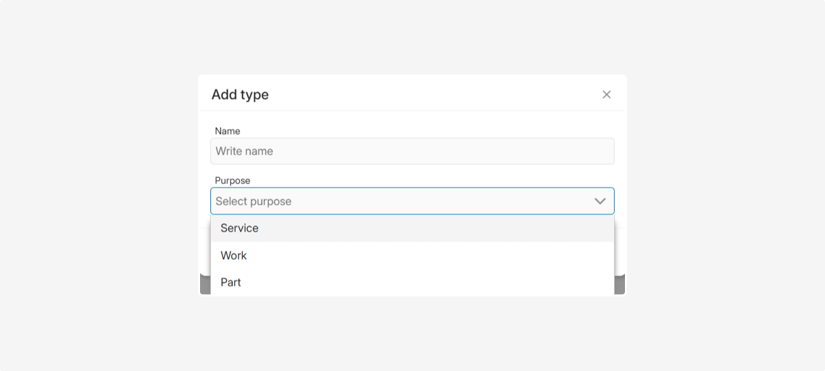Focus the Write name input field
Screen dimensions: 825x371
[412, 151]
